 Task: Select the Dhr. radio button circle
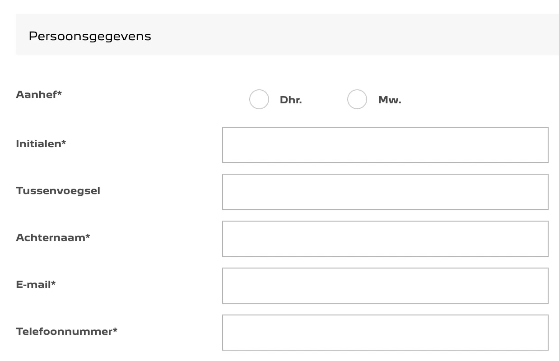pos(259,99)
